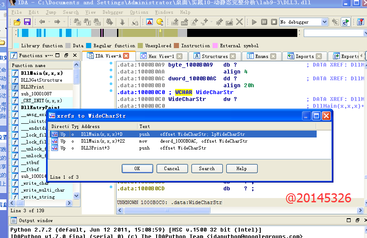
Task: Click the pause process toolbar button
Action: [x=264, y=22]
